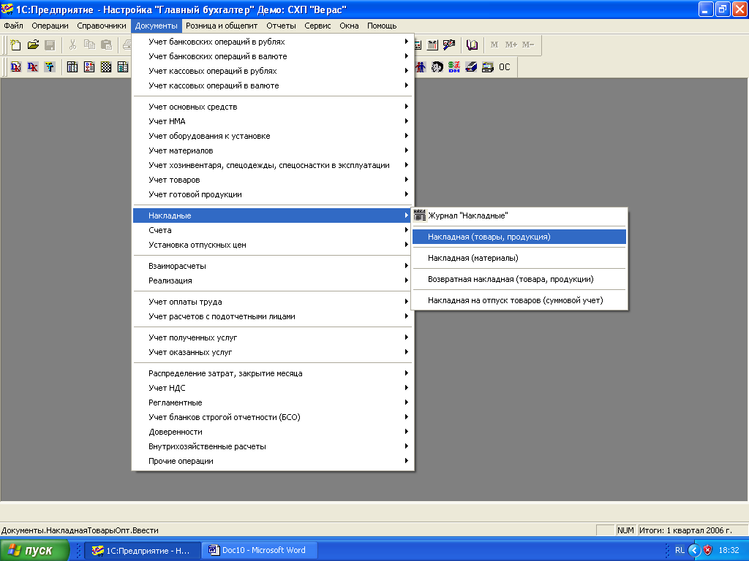This screenshot has height=561, width=749.
Task: Choose Внутрихозяйственные расчеты item
Action: [x=272, y=446]
